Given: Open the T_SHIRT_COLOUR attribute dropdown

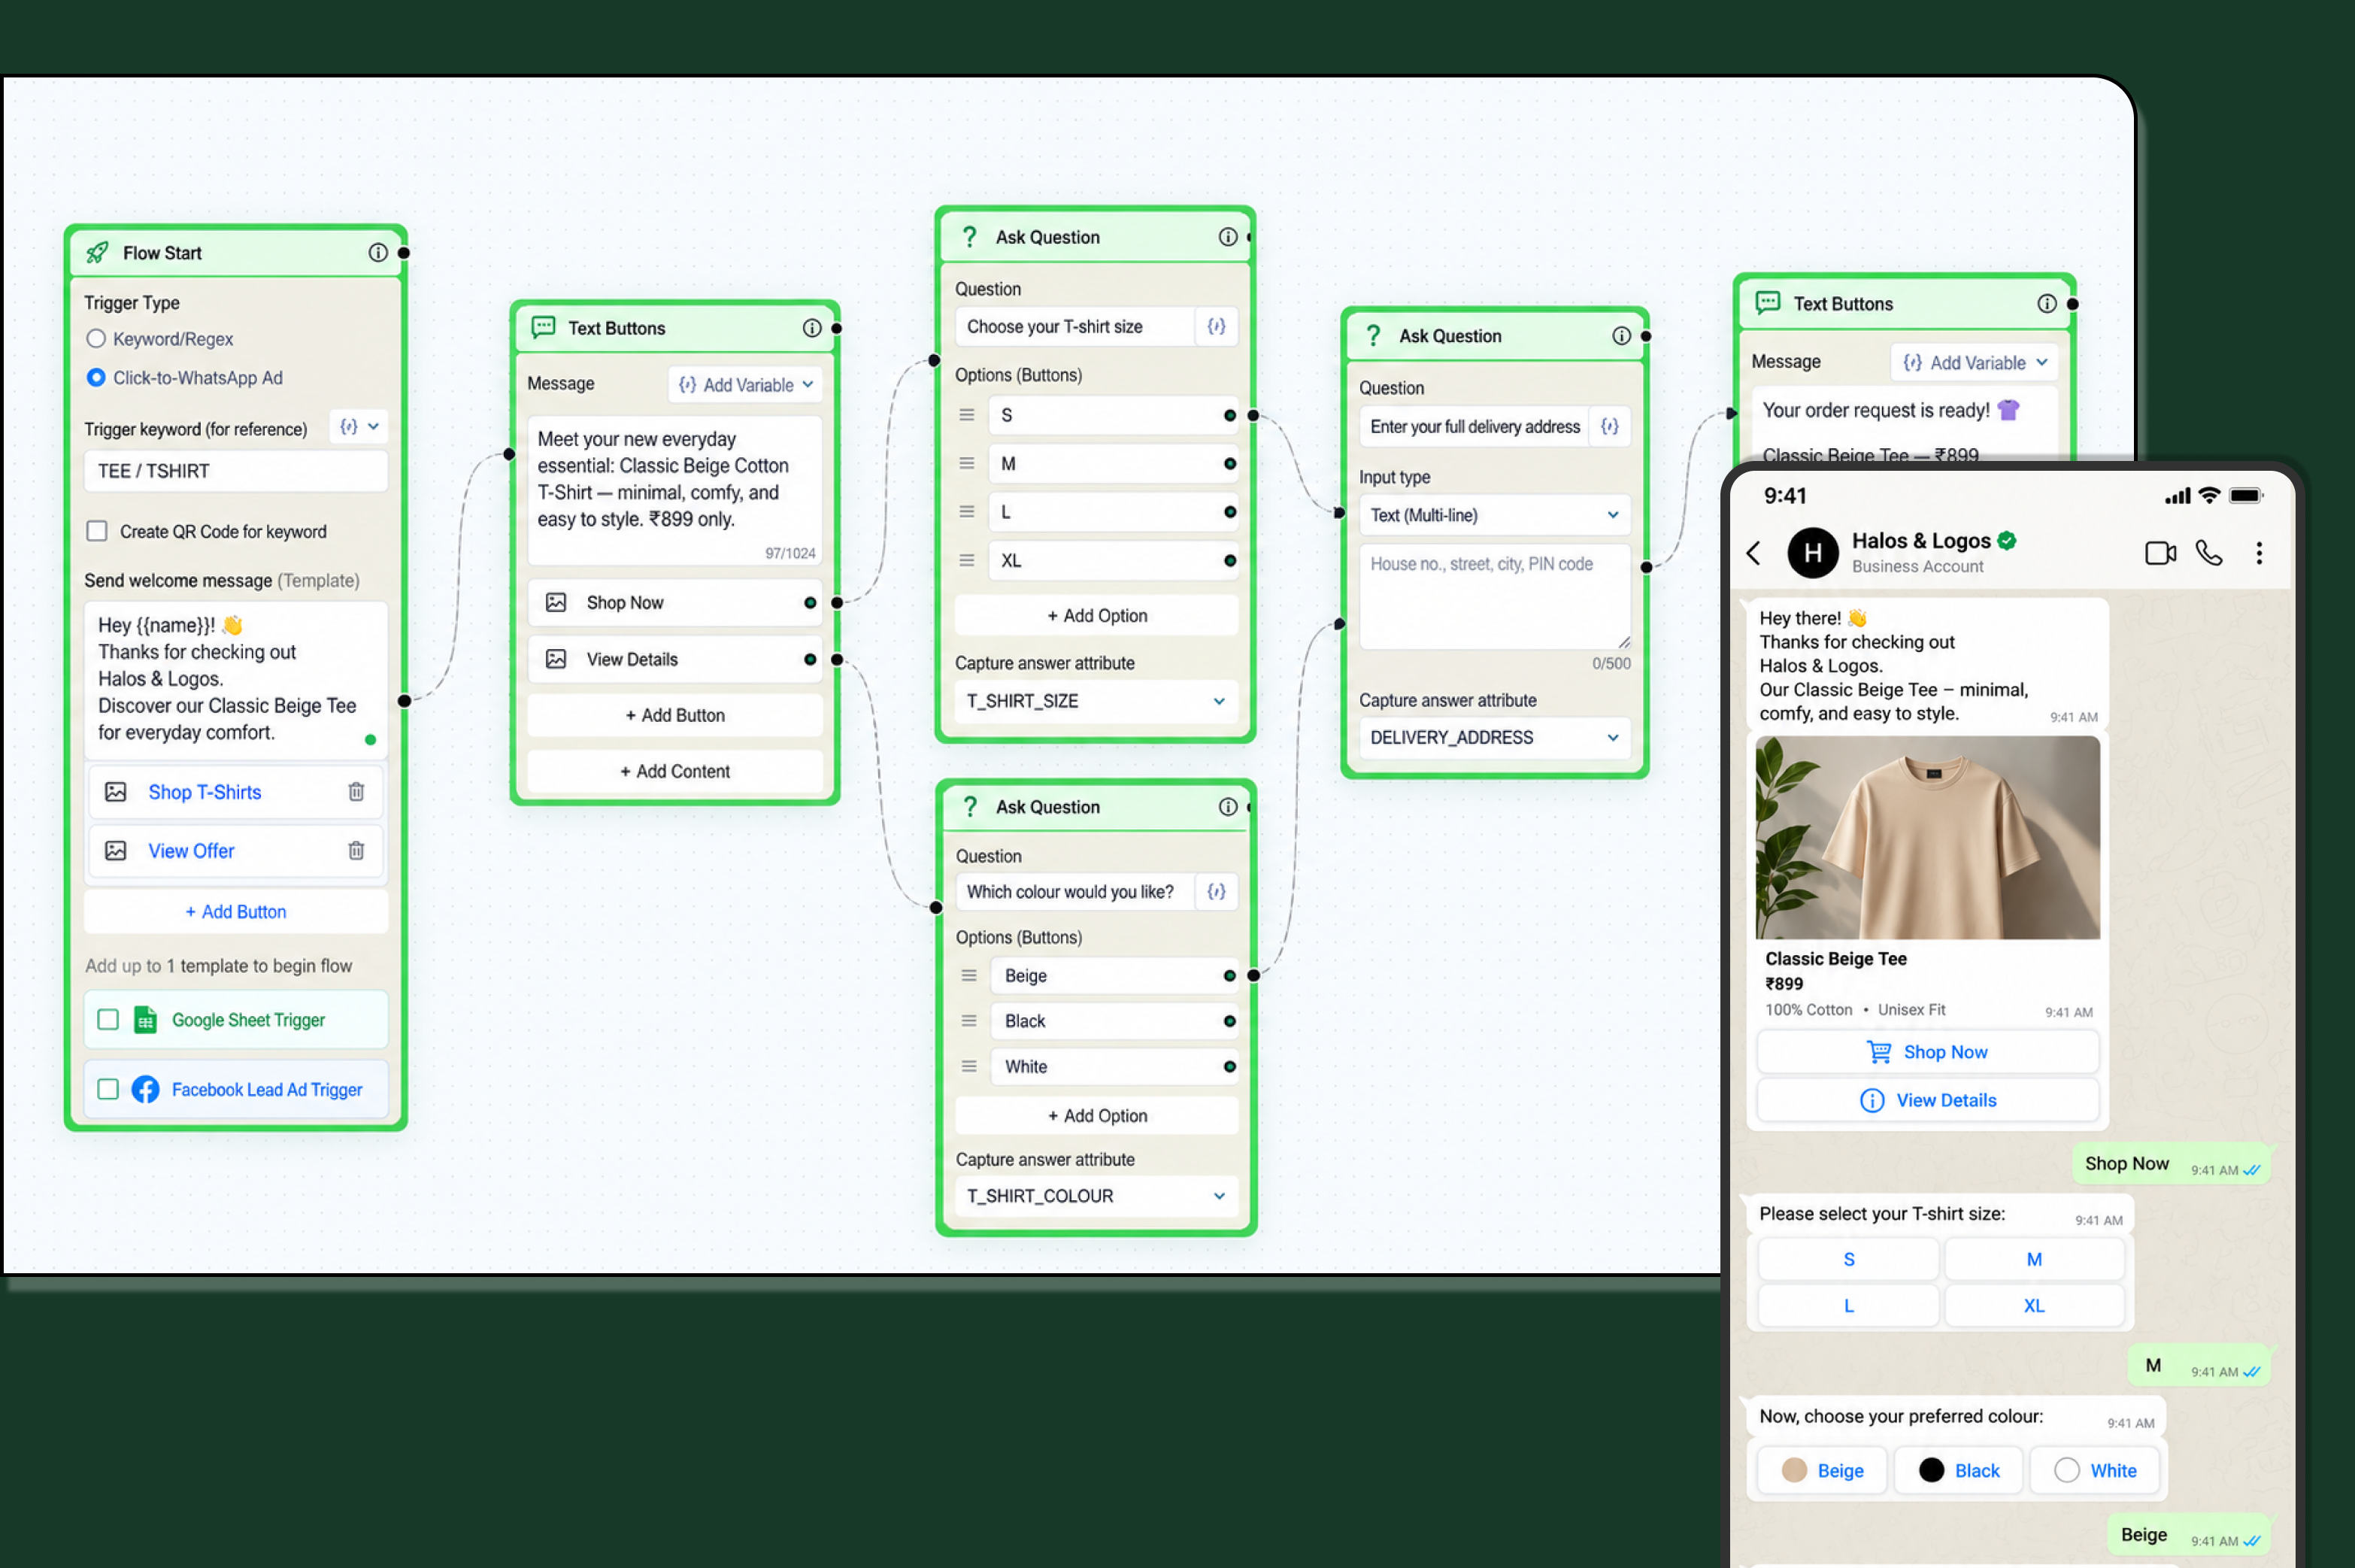Looking at the screenshot, I should tap(1096, 1196).
